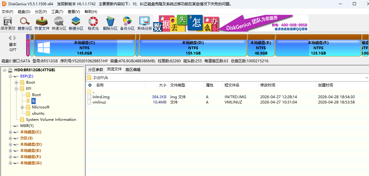Open the 磁盘(D) menu
This screenshot has height=176, width=369.
pos(24,11)
